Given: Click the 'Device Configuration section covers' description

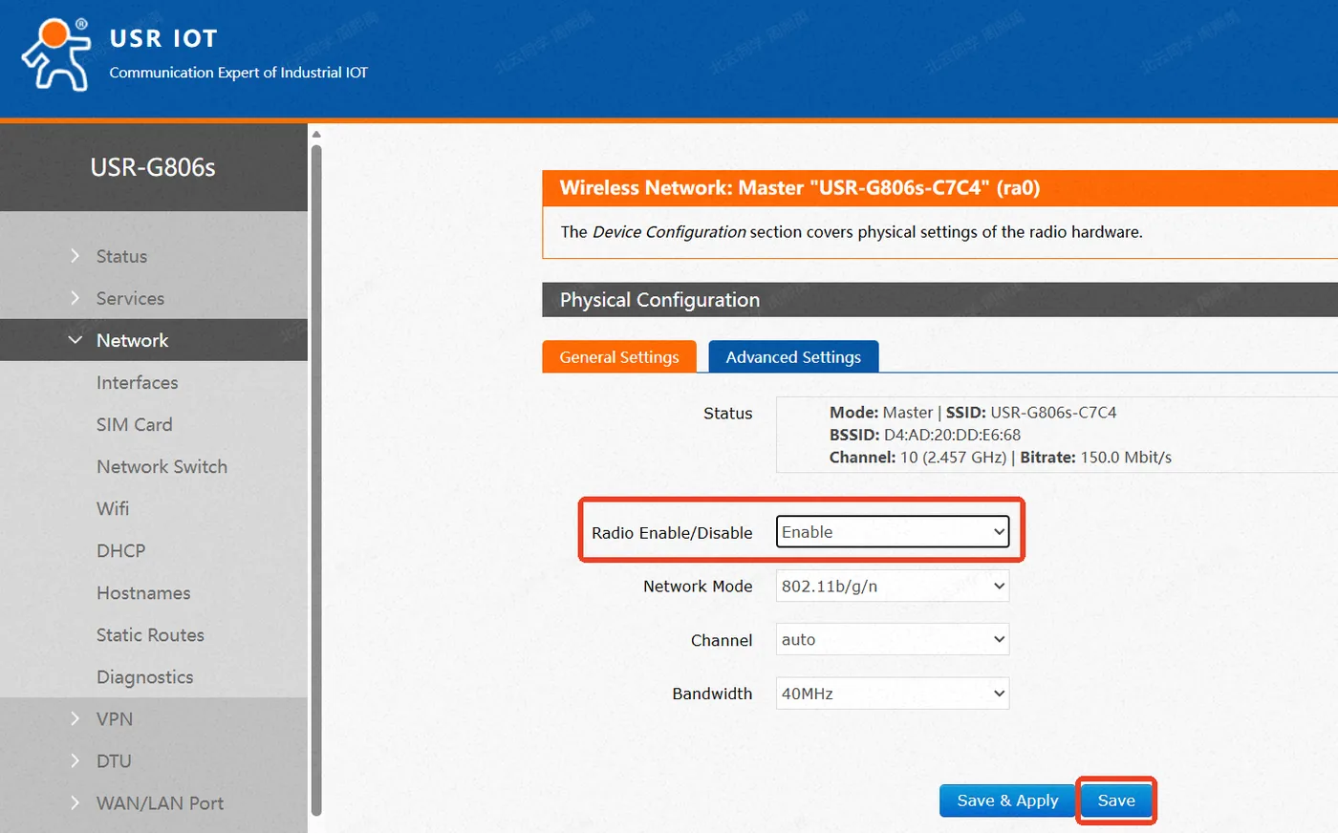Looking at the screenshot, I should click(x=852, y=232).
